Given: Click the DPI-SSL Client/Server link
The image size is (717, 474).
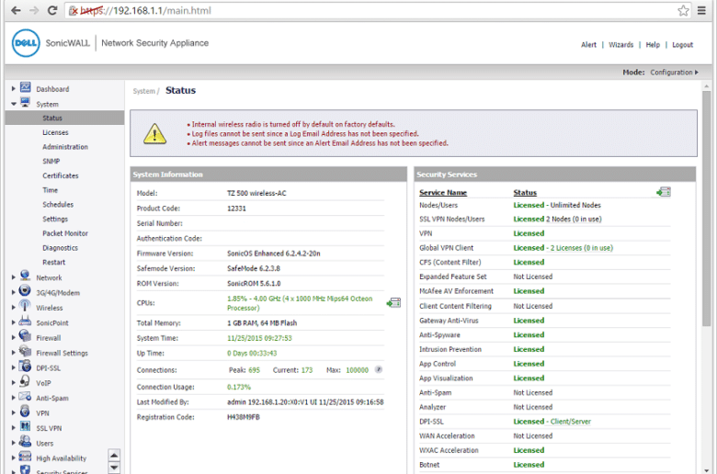Looking at the screenshot, I should click(x=571, y=422).
